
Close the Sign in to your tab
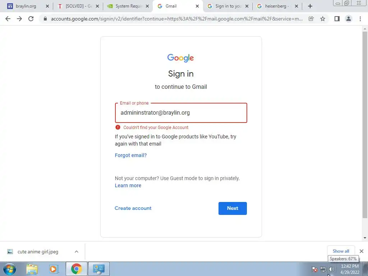click(247, 6)
